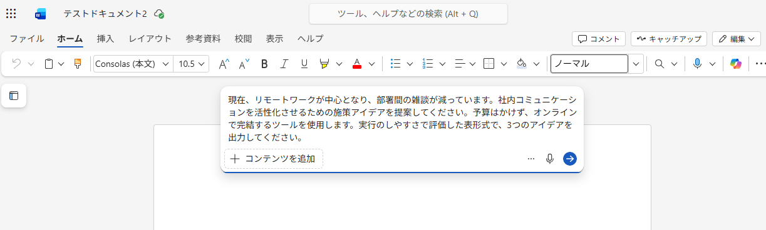Expand the search options dropdown
This screenshot has width=766, height=230.
click(x=674, y=64)
